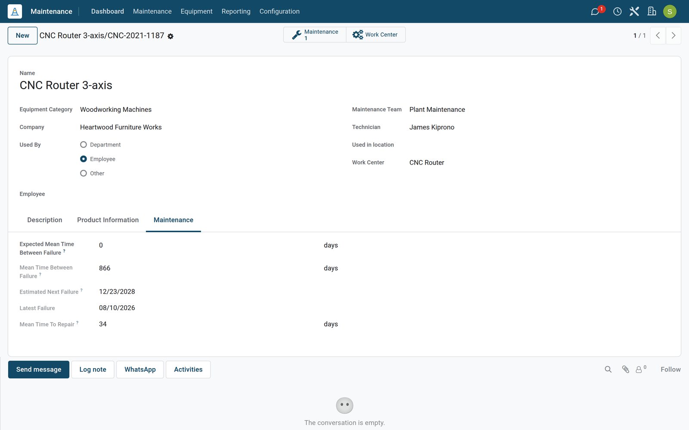Viewport: 689px width, 430px height.
Task: Open the Maintenance 1 smart button
Action: (315, 35)
